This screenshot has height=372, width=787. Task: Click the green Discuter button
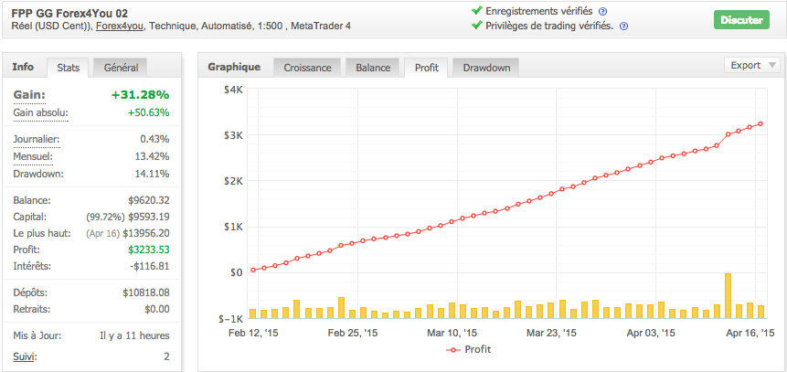[741, 20]
